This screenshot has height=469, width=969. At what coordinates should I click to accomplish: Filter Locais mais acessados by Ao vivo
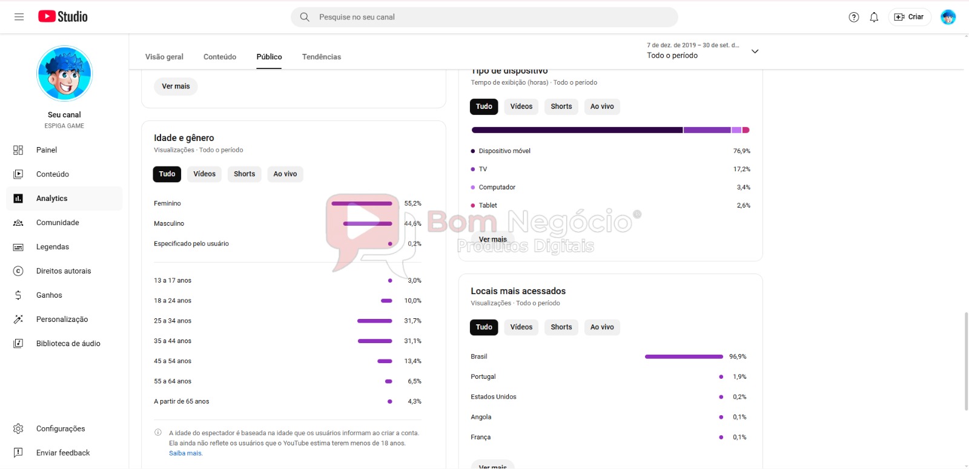(602, 327)
